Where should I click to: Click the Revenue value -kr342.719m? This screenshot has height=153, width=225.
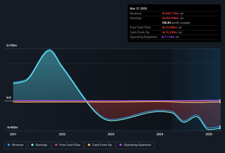(x=170, y=13)
